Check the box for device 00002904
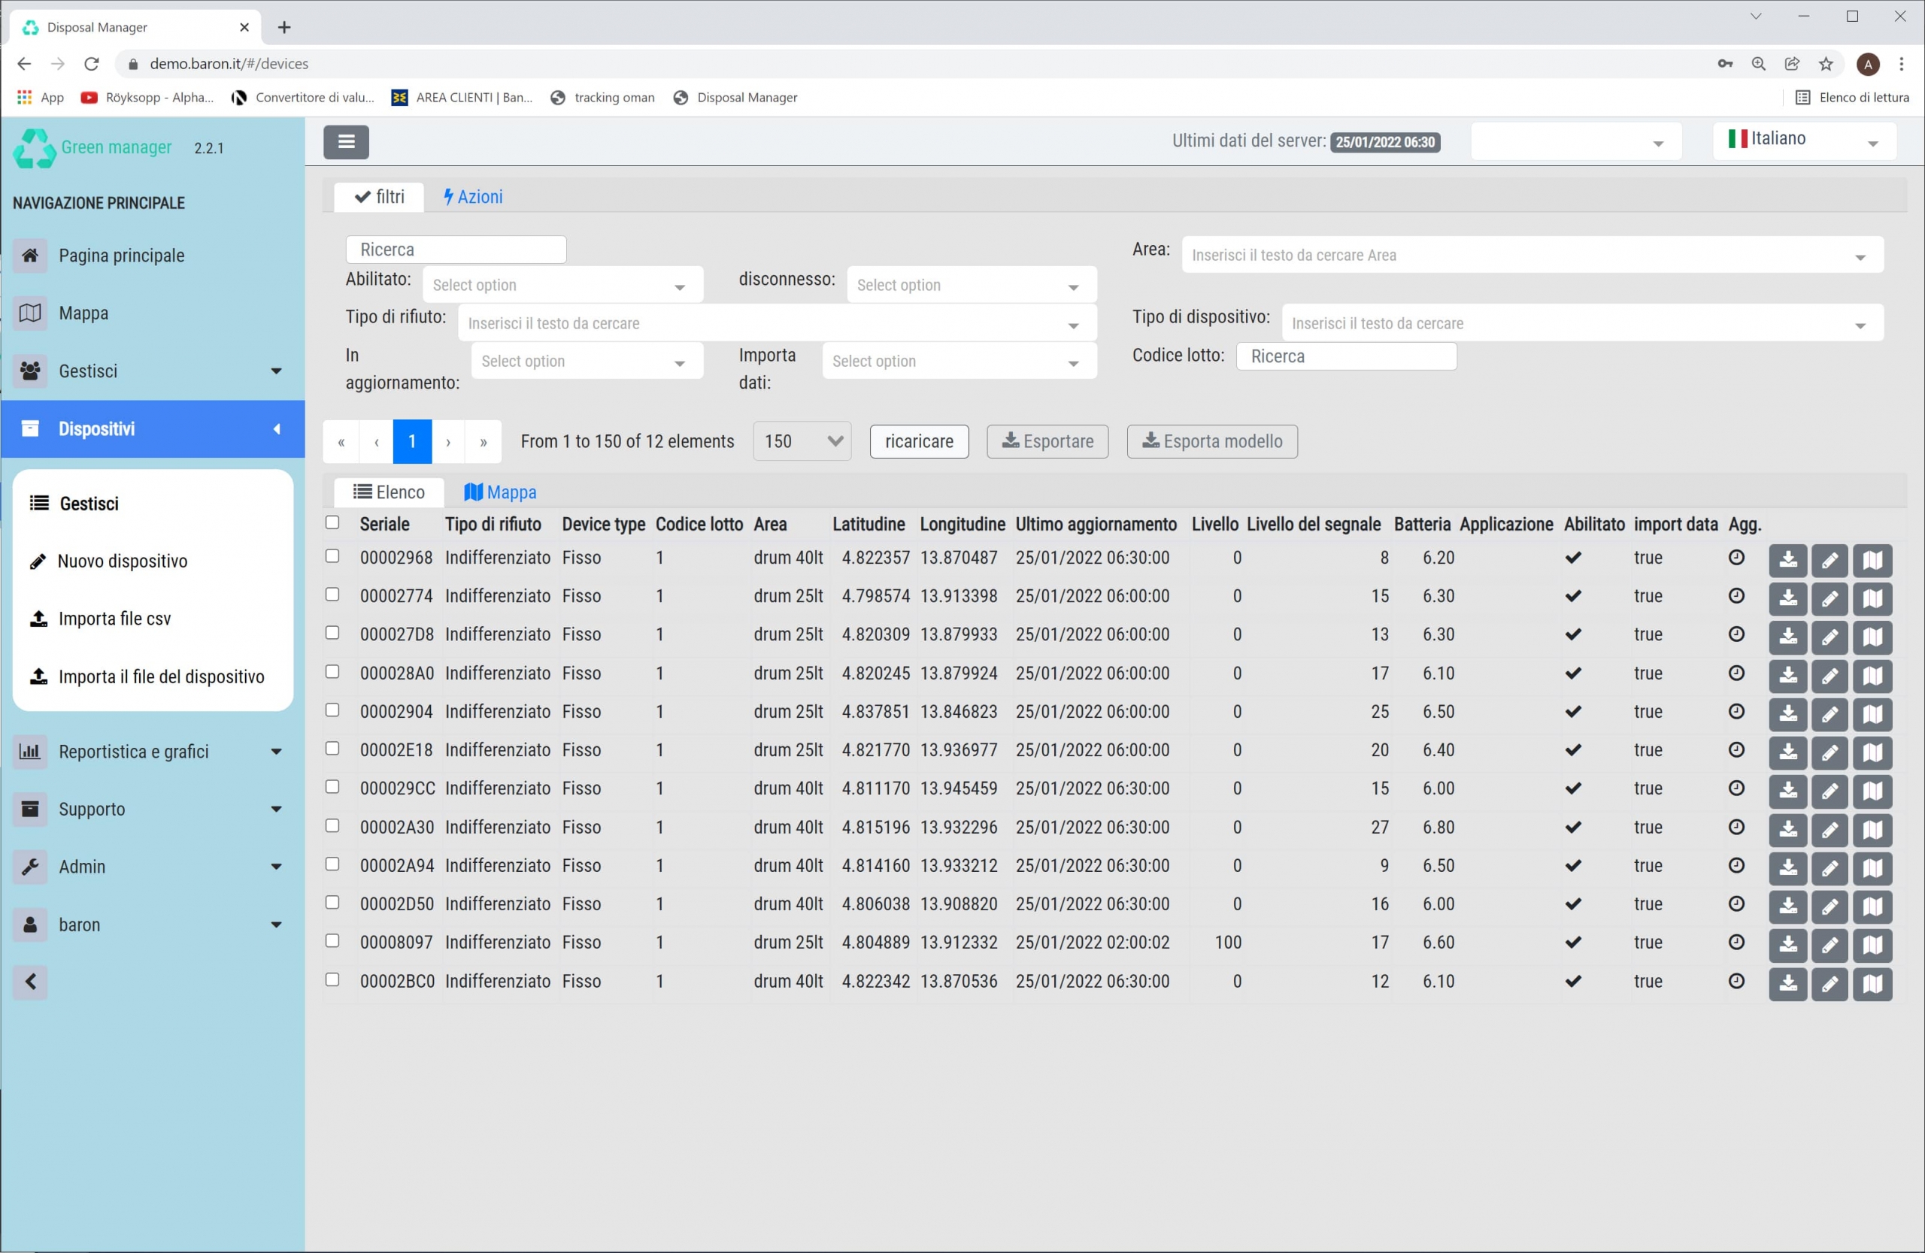Image resolution: width=1925 pixels, height=1253 pixels. (x=332, y=710)
